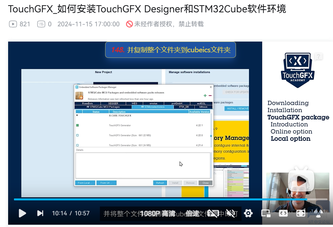The width and height of the screenshot is (333, 227).
Task: Open player settings gear
Action: point(248,213)
